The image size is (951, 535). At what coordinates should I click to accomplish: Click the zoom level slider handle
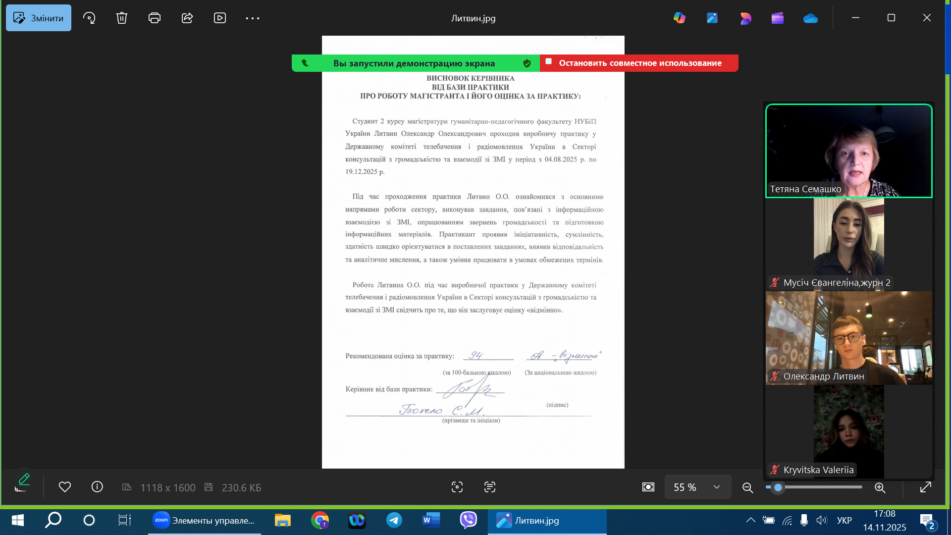(778, 487)
